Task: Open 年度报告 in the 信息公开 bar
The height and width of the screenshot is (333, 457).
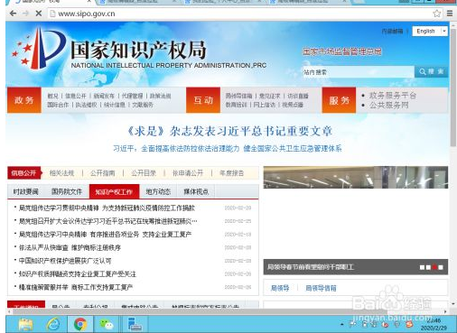Action: (231, 173)
